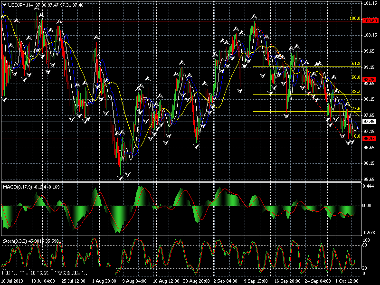Select the red 98.76 price label
The width and height of the screenshot is (380, 285).
click(370, 79)
